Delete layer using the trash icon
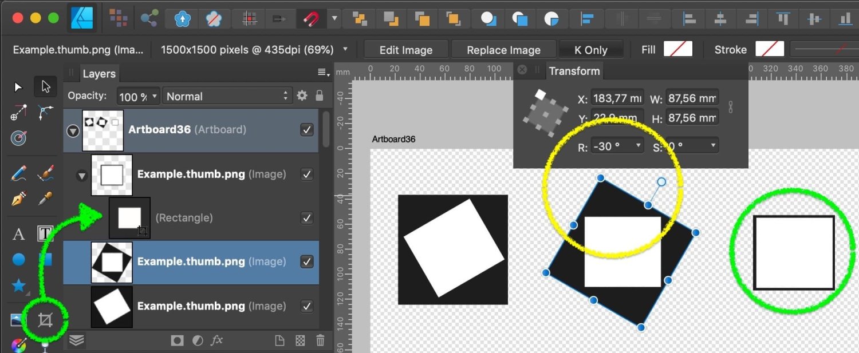The width and height of the screenshot is (859, 353). click(321, 340)
